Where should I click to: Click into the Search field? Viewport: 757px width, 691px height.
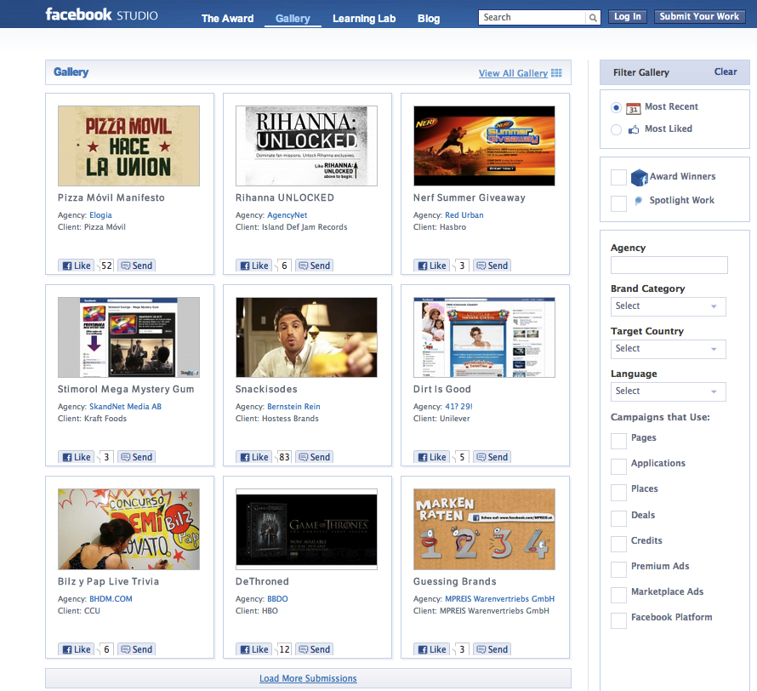tap(532, 17)
